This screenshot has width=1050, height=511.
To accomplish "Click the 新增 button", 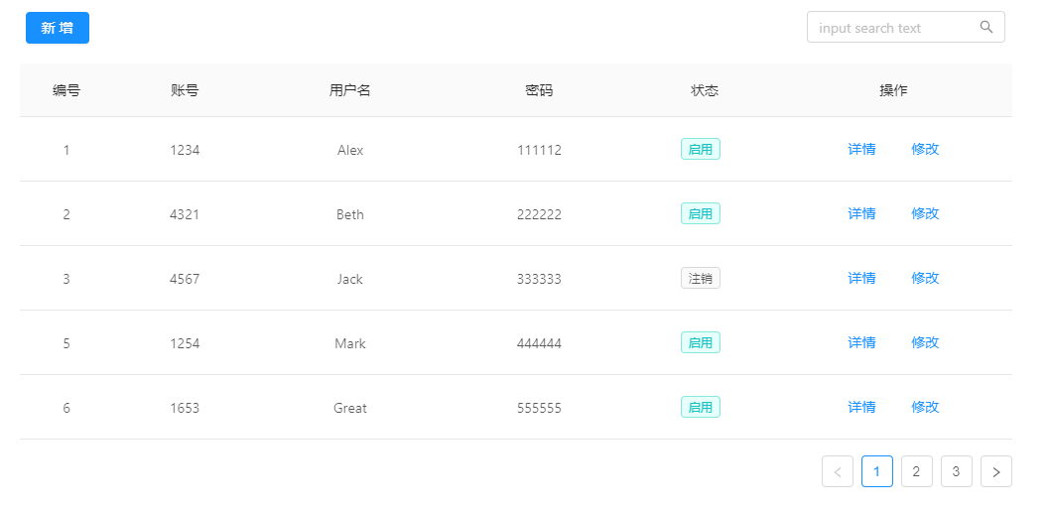I will pyautogui.click(x=58, y=28).
